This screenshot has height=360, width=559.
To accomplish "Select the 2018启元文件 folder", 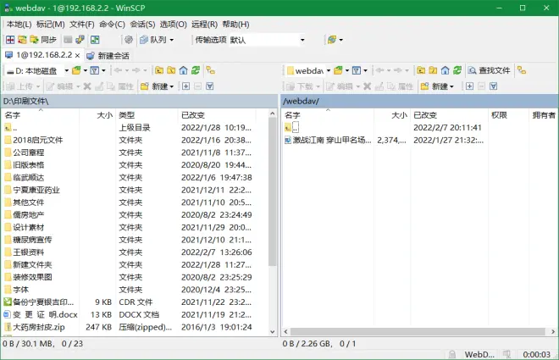I will [37, 140].
